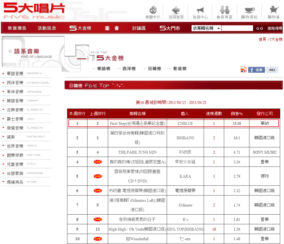The image size is (284, 244).
Task: Click the NEW badge in rank 5 row
Action: click(98, 176)
